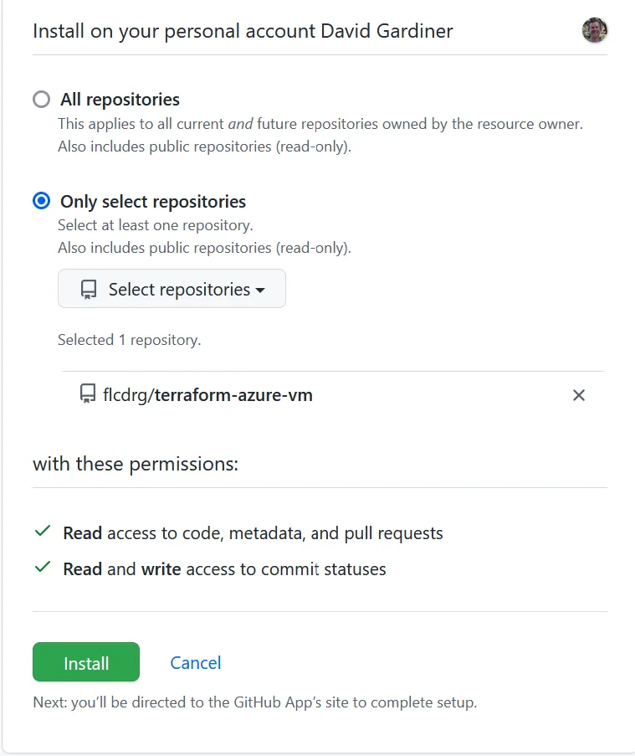This screenshot has width=635, height=756.
Task: Open the Select repositories dropdown
Action: [x=172, y=289]
